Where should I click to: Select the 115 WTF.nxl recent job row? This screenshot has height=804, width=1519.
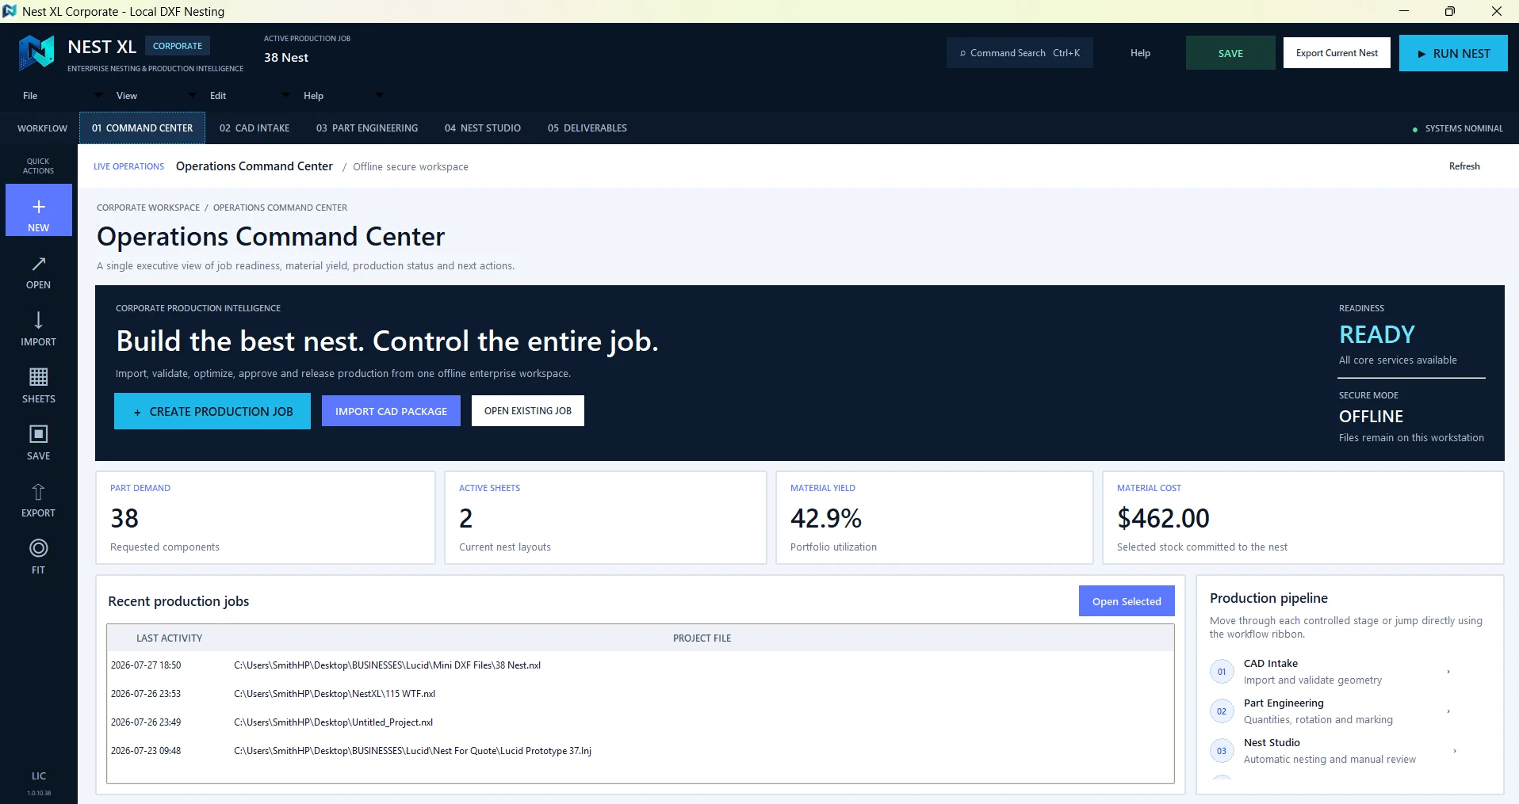click(x=641, y=694)
